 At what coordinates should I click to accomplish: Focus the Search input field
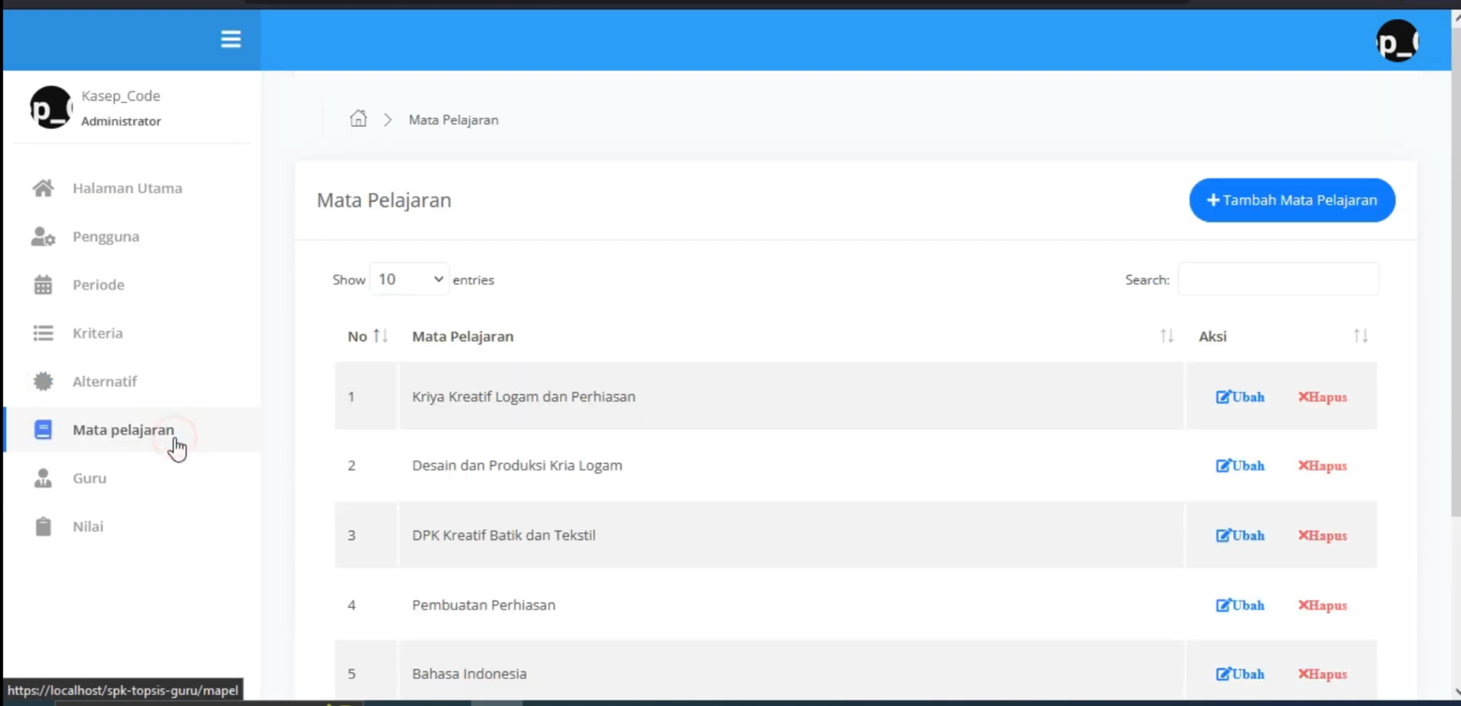[x=1278, y=279]
